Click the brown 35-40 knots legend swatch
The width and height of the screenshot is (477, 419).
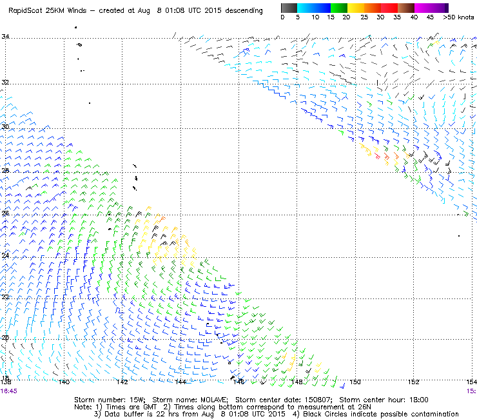click(x=406, y=8)
